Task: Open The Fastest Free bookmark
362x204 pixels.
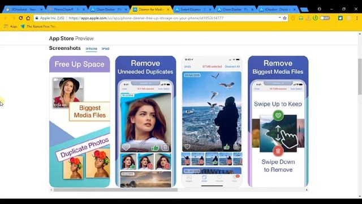Action: pyautogui.click(x=38, y=27)
